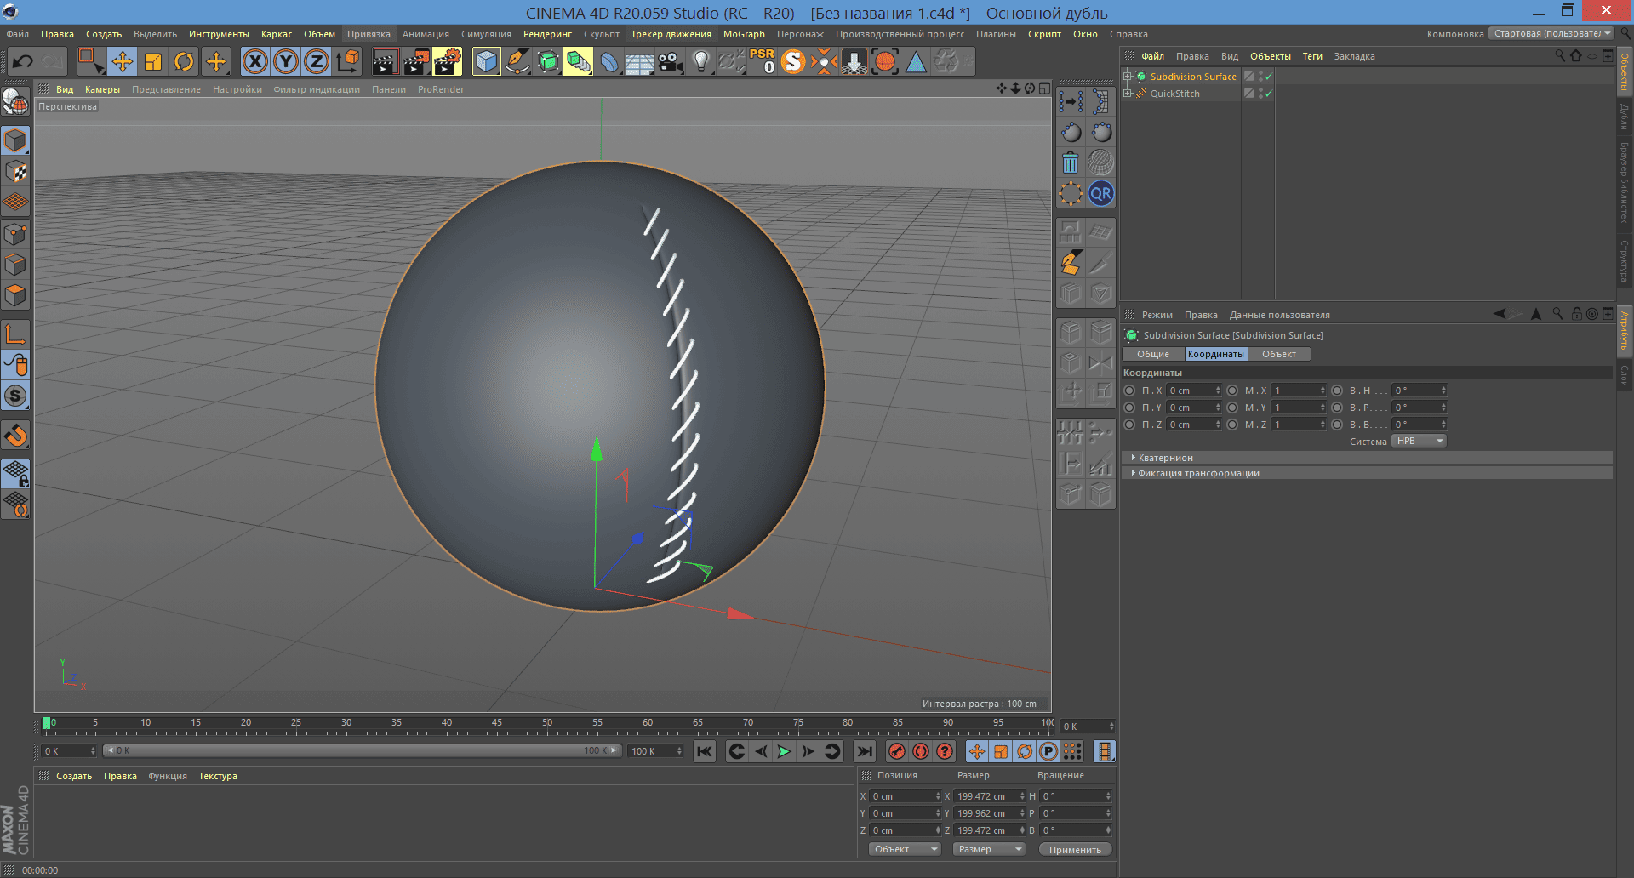Expand the QuickStitch object

coord(1128,94)
